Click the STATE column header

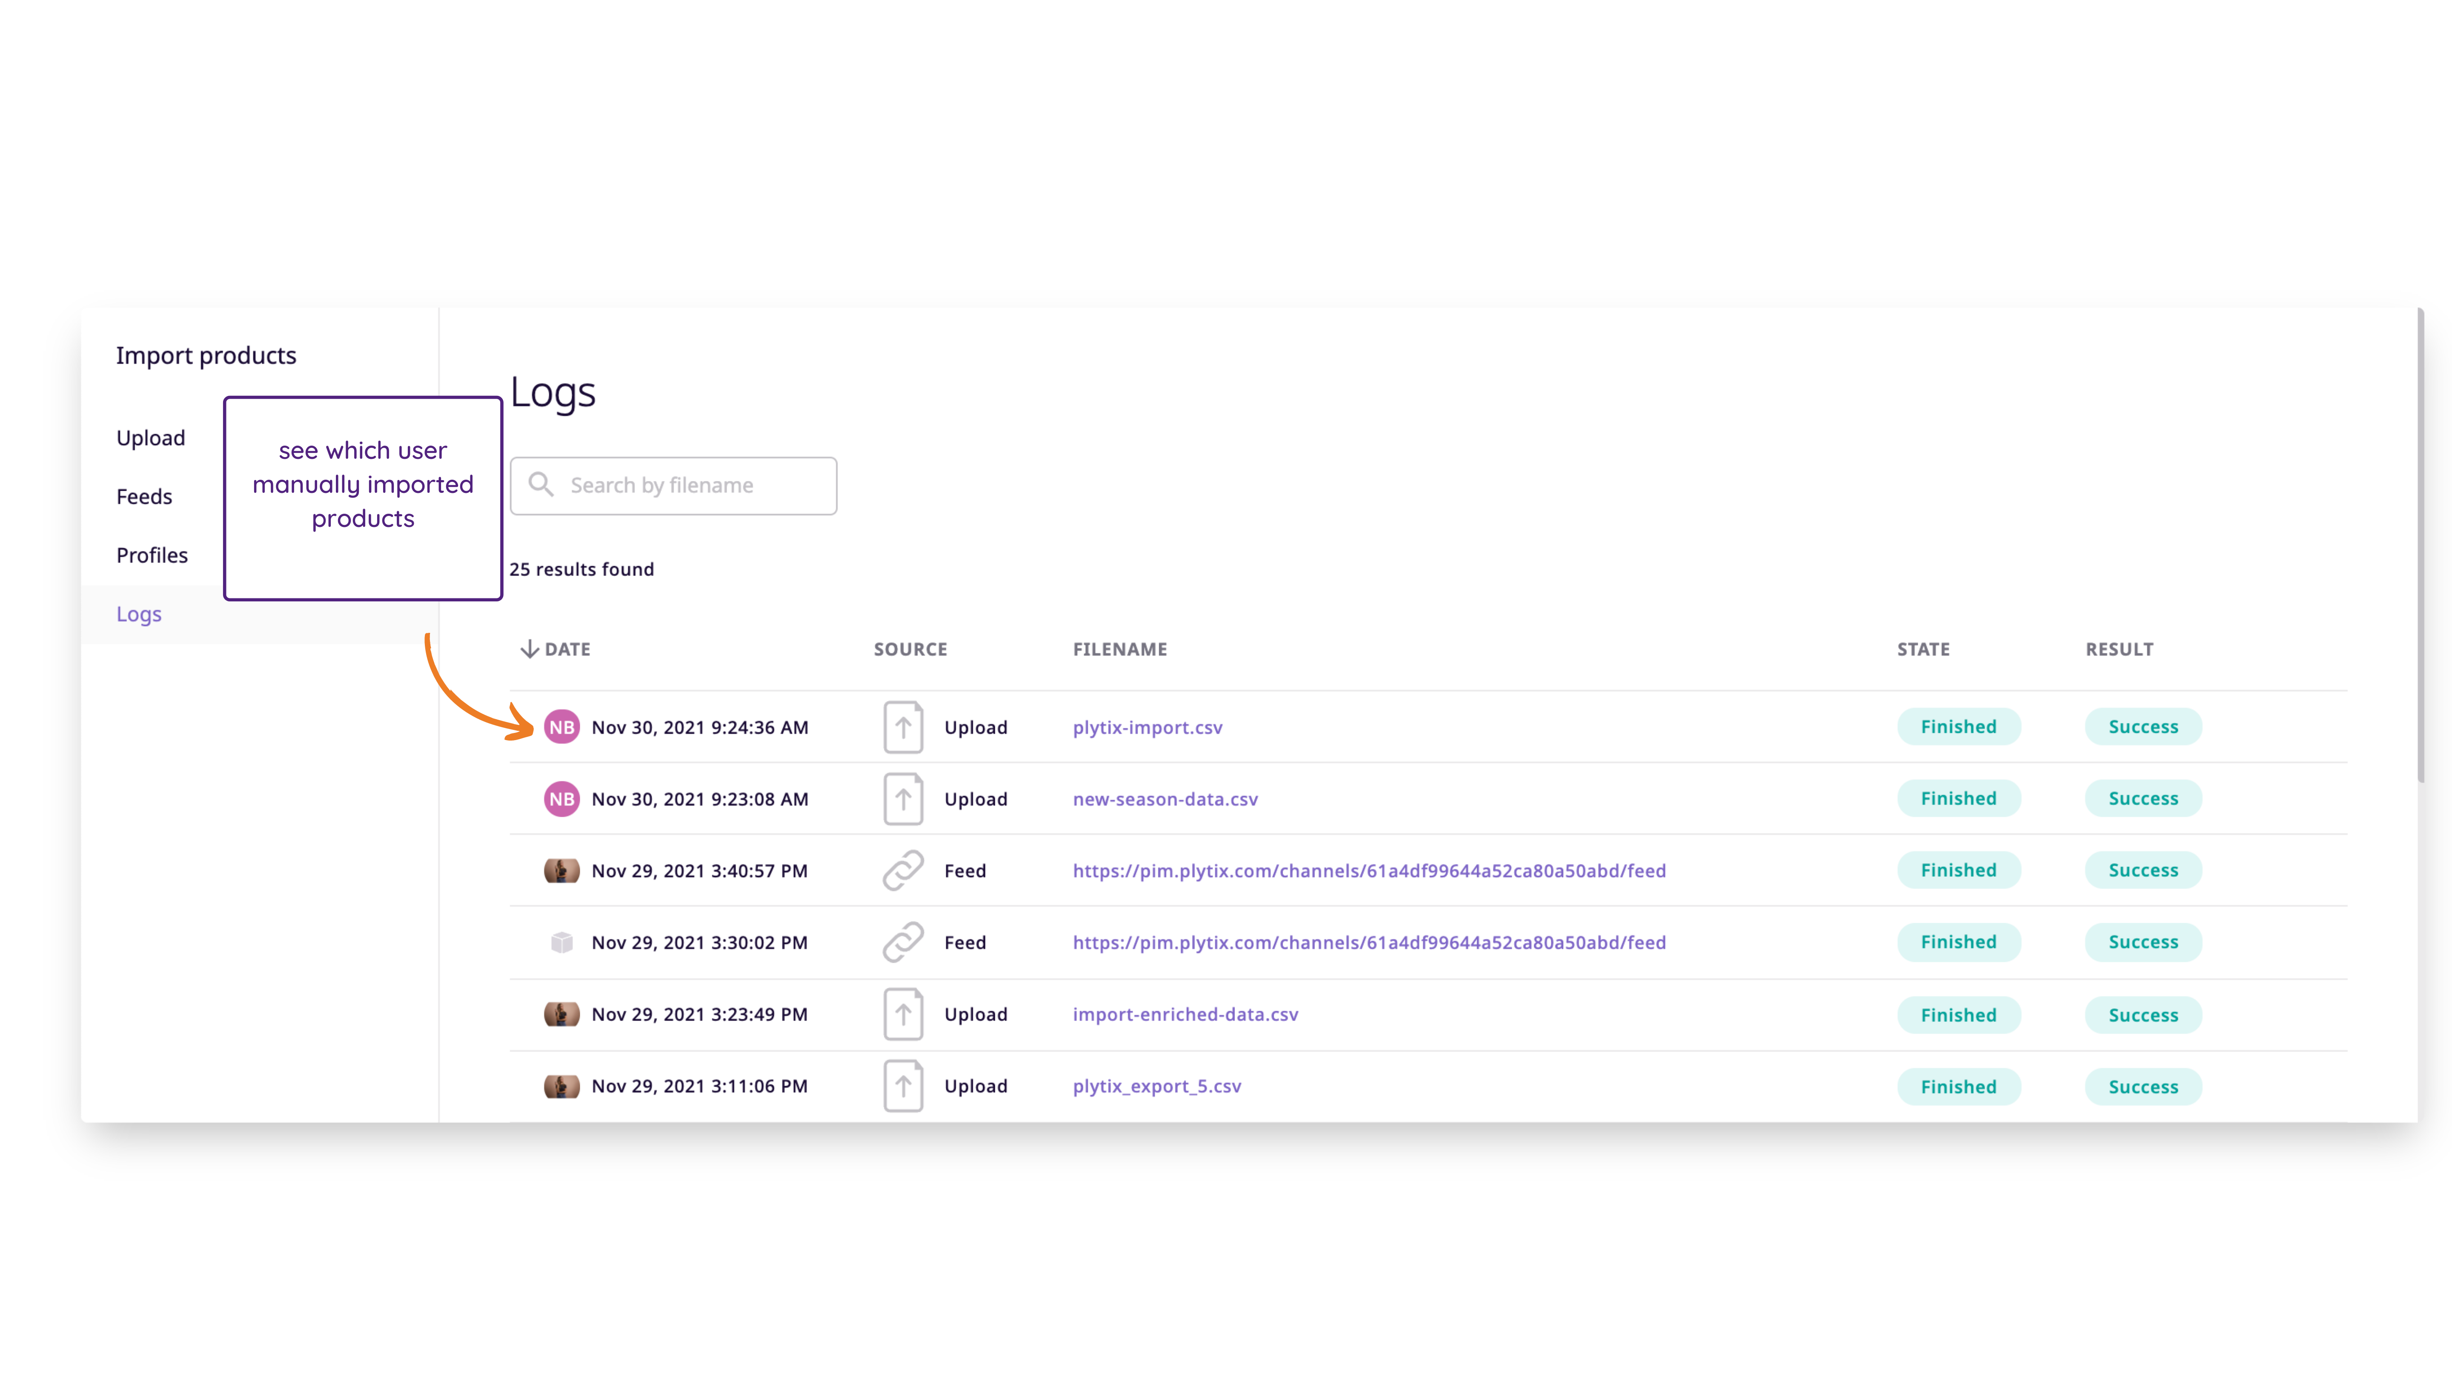[1923, 649]
